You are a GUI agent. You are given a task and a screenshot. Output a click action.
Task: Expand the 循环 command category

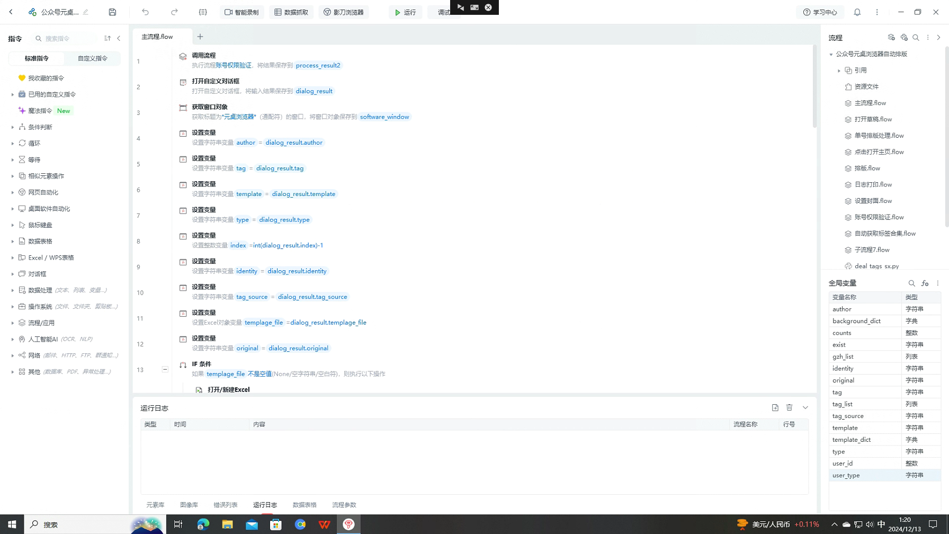point(13,144)
